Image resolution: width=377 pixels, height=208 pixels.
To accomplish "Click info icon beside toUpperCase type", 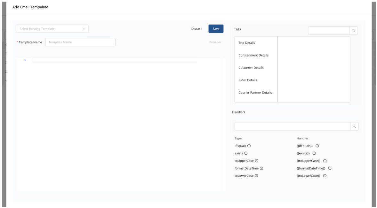I will (x=257, y=161).
